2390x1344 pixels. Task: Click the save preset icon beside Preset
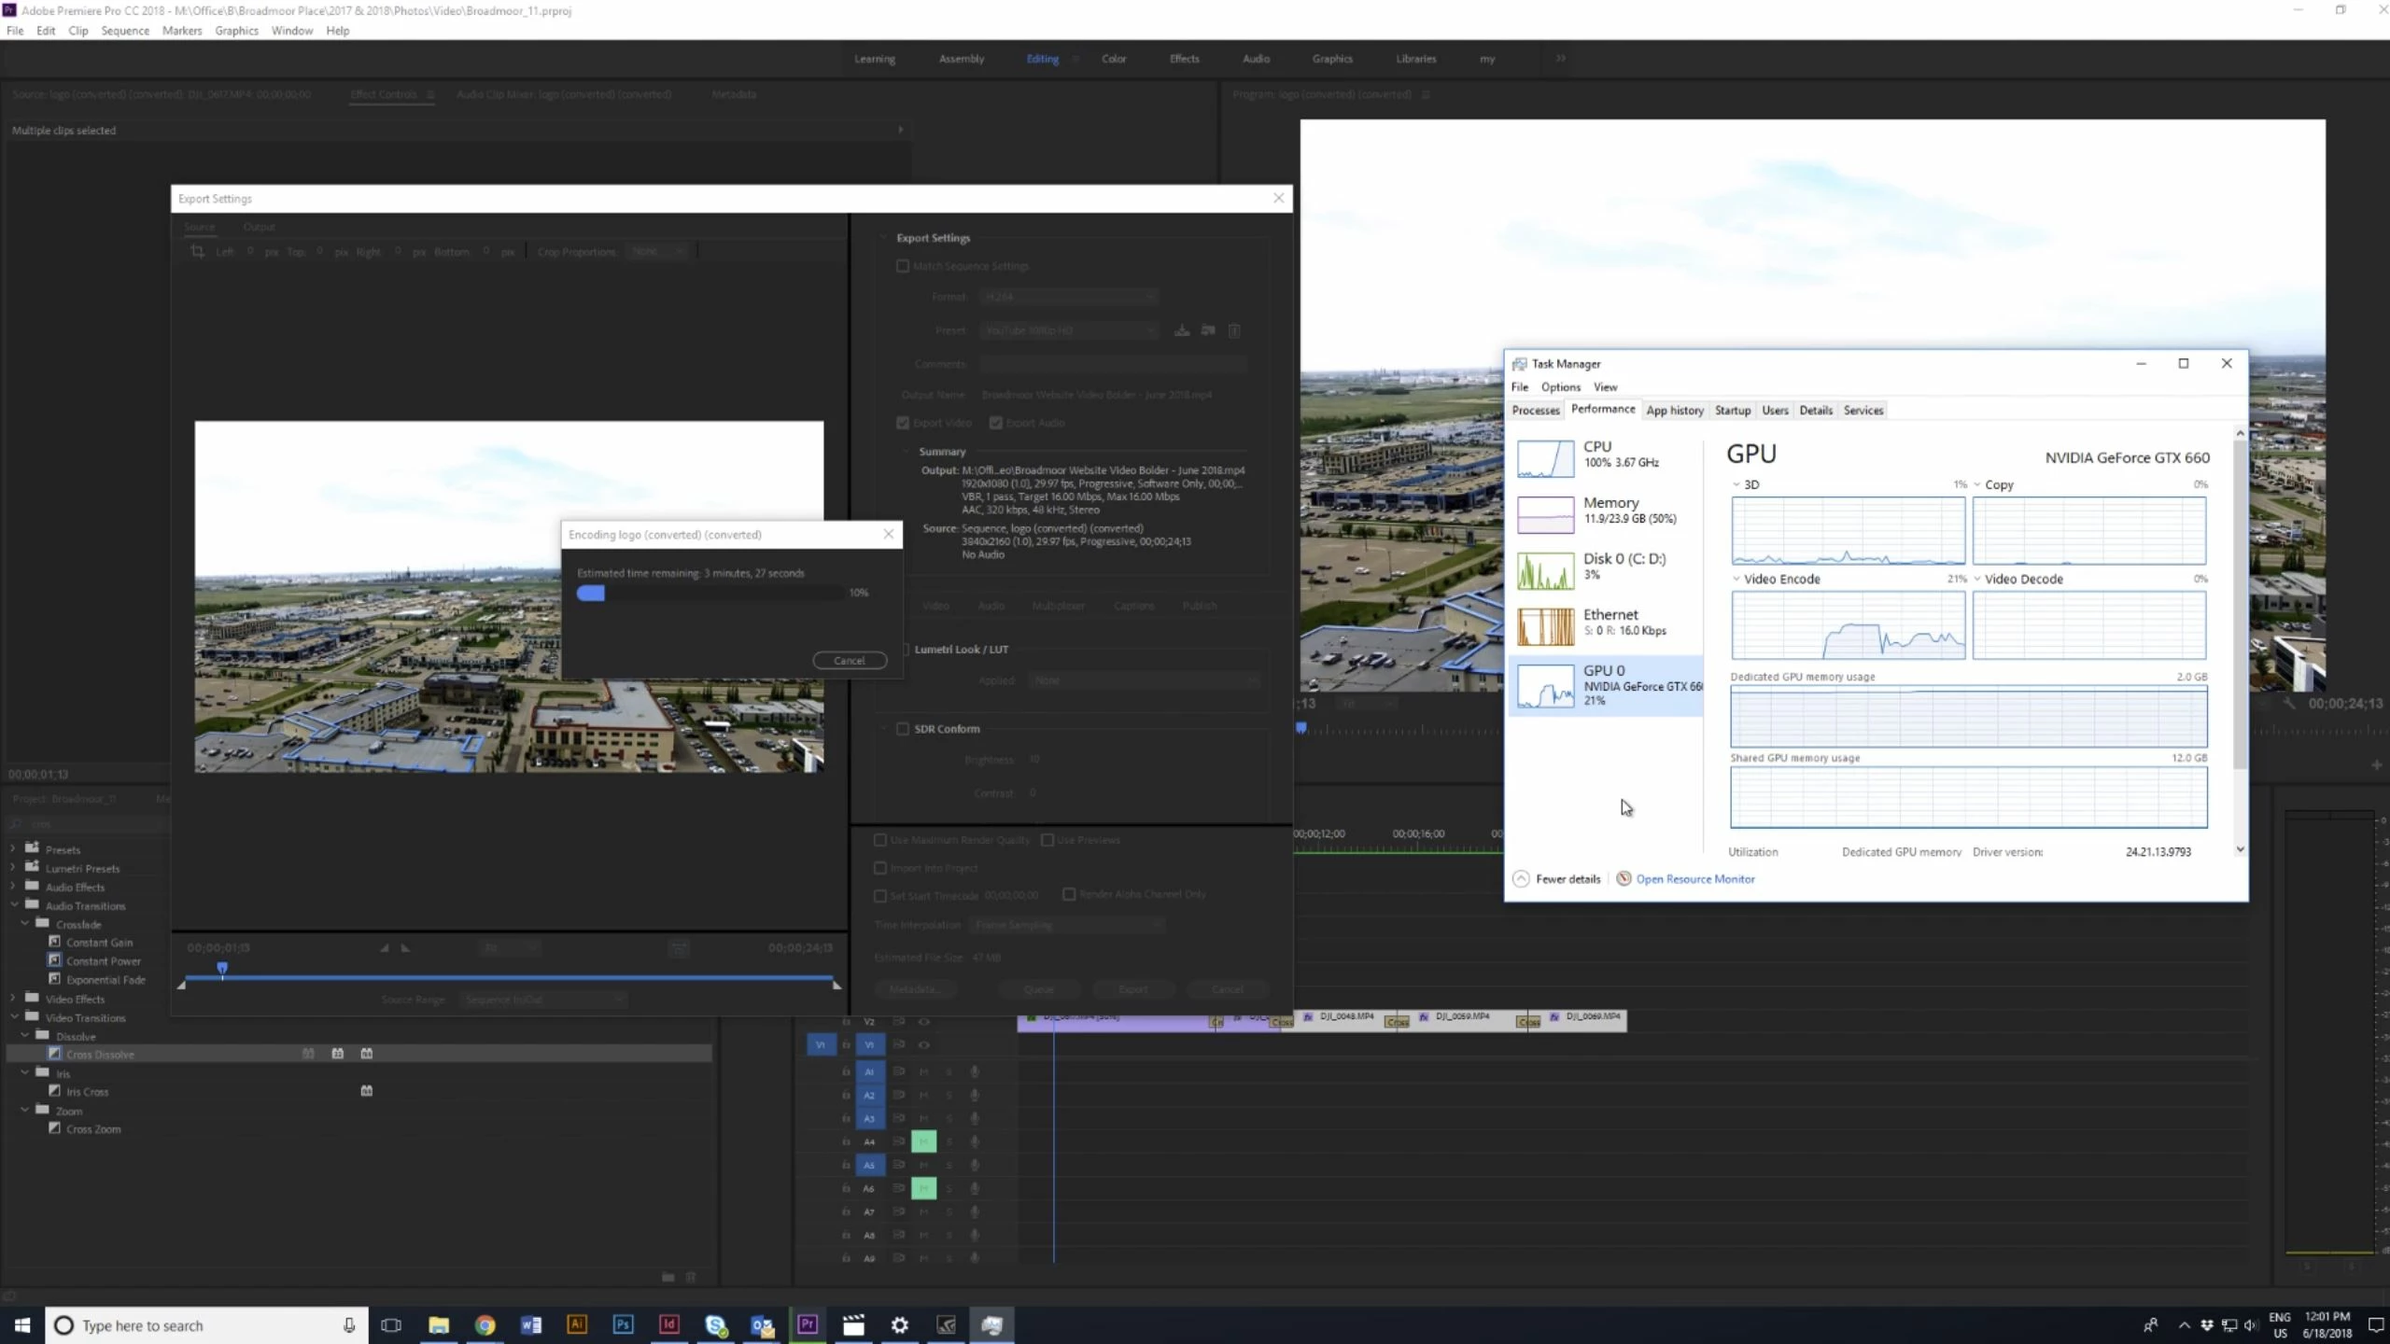click(1182, 330)
